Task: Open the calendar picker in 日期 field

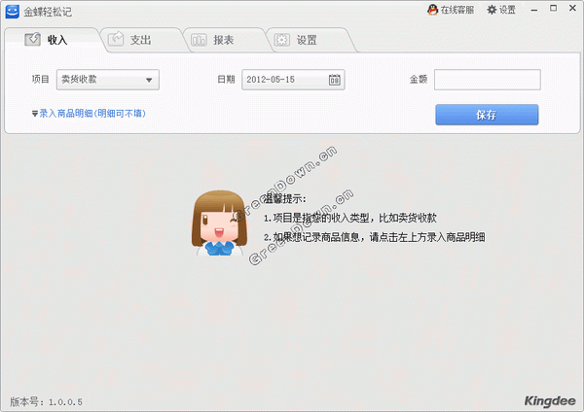Action: (335, 80)
